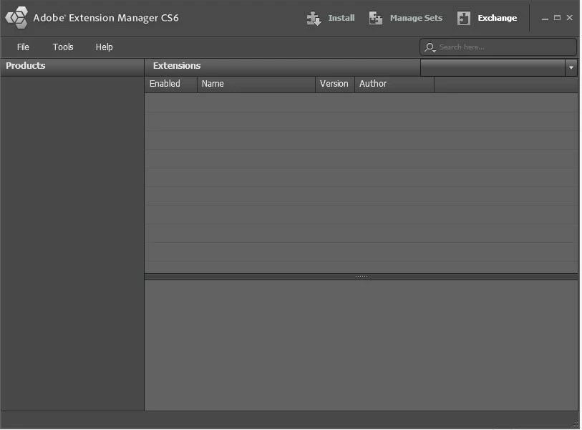Click the Install puzzle-piece icon
Screen dimensions: 582x430
(314, 18)
